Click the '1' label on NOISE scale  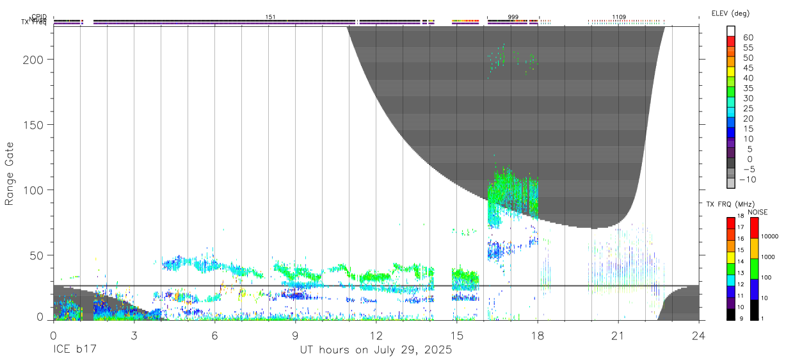[x=764, y=319]
